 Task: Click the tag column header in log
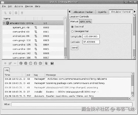(39, 75)
